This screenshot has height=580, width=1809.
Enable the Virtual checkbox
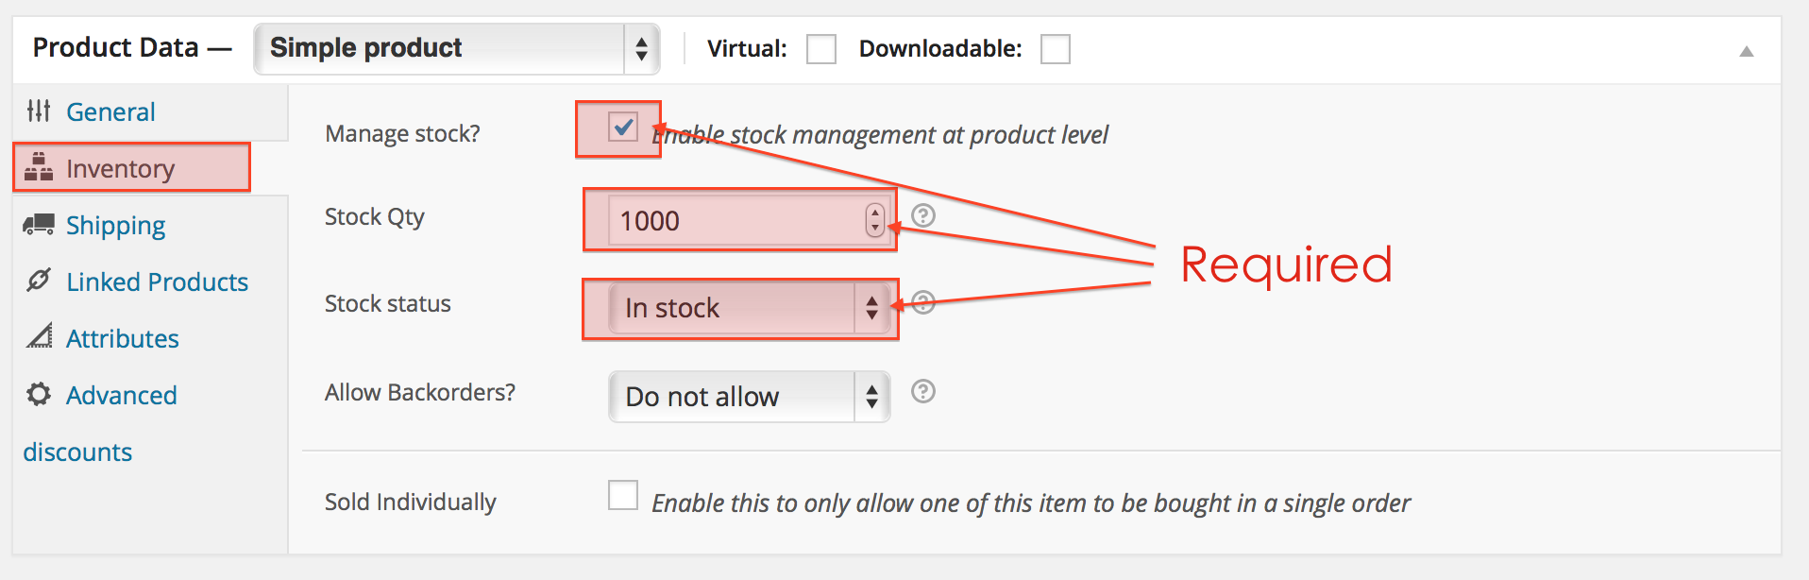(x=821, y=49)
